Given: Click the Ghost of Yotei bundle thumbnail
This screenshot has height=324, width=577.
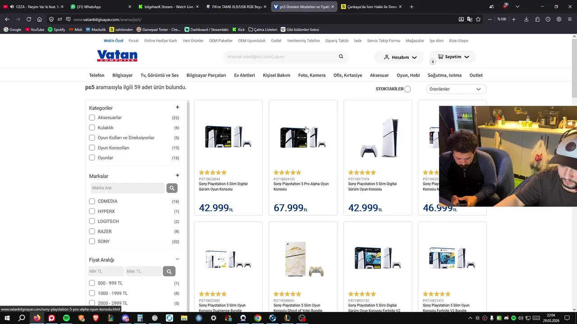Looking at the screenshot, I should (303, 259).
